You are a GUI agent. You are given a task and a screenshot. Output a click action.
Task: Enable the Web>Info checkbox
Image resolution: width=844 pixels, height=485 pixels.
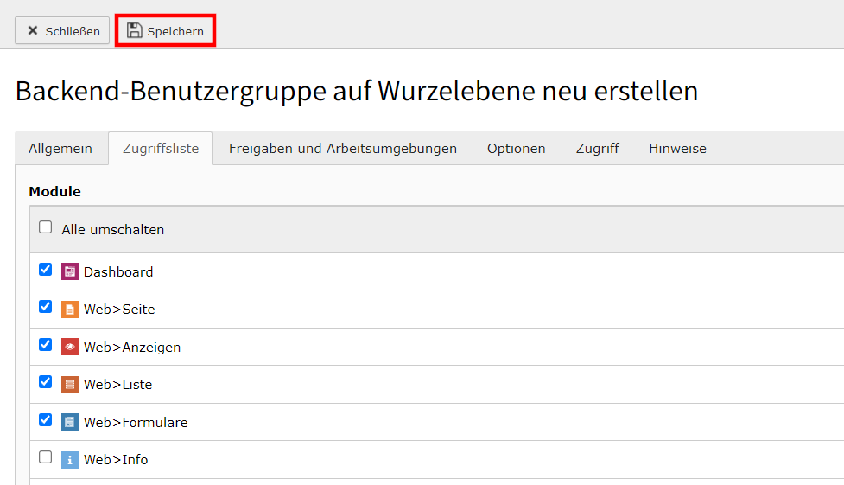[x=46, y=457]
